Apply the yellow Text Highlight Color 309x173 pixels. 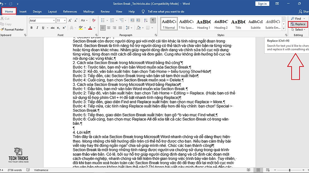[x=81, y=28]
